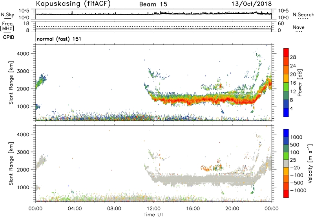Select the 12:00 time axis label
Screen dimensions: 314x217
point(153,209)
